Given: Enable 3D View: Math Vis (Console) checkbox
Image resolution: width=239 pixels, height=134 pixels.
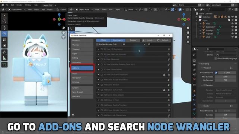Looking at the screenshot, I should (x=102, y=54).
